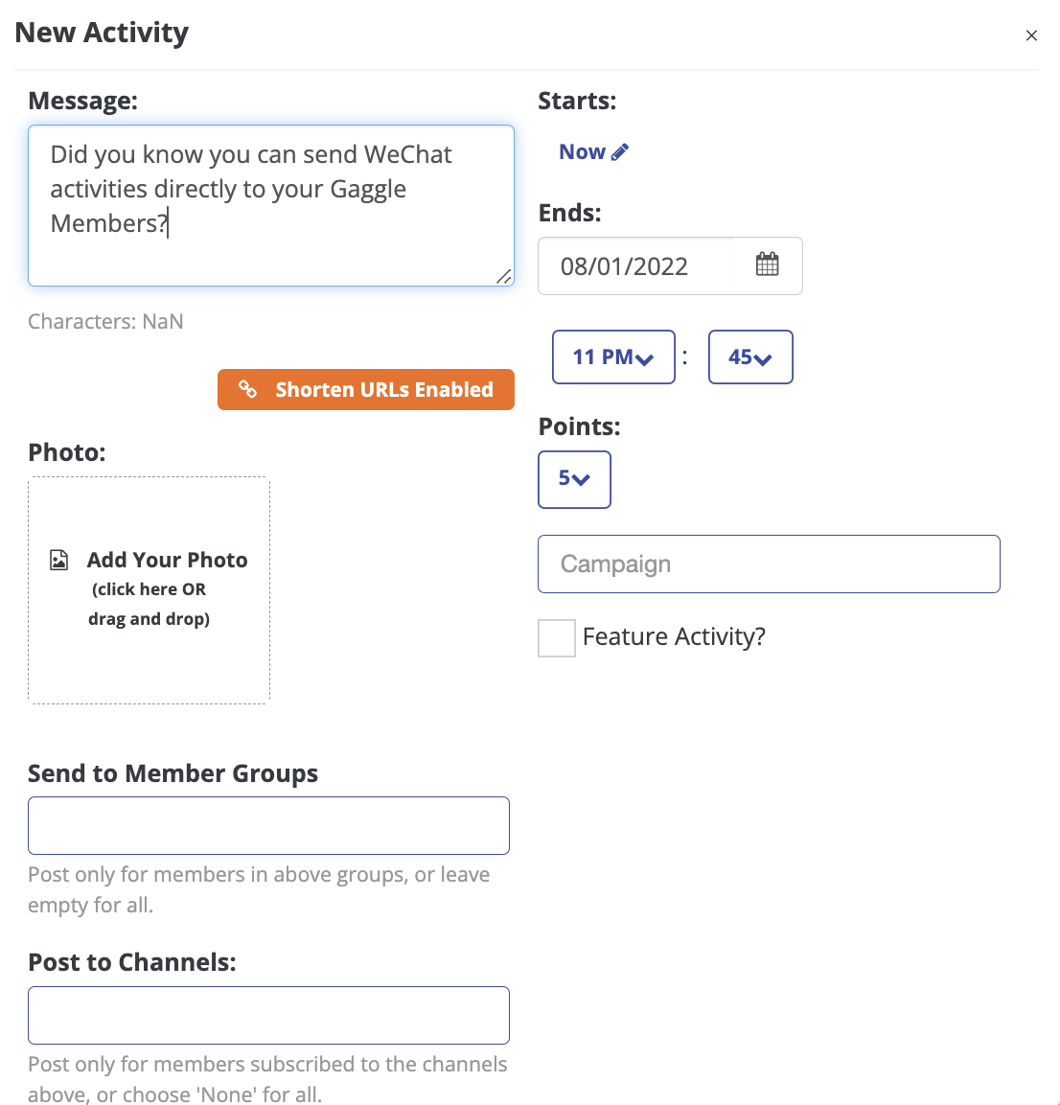Expand the Points dropdown showing 5
Viewport: 1060px width, 1105px height.
pos(574,479)
